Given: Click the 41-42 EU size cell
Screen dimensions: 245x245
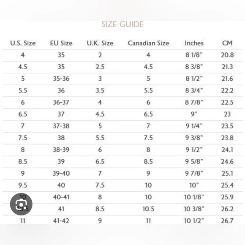Looking at the screenshot, I should coord(61,221).
